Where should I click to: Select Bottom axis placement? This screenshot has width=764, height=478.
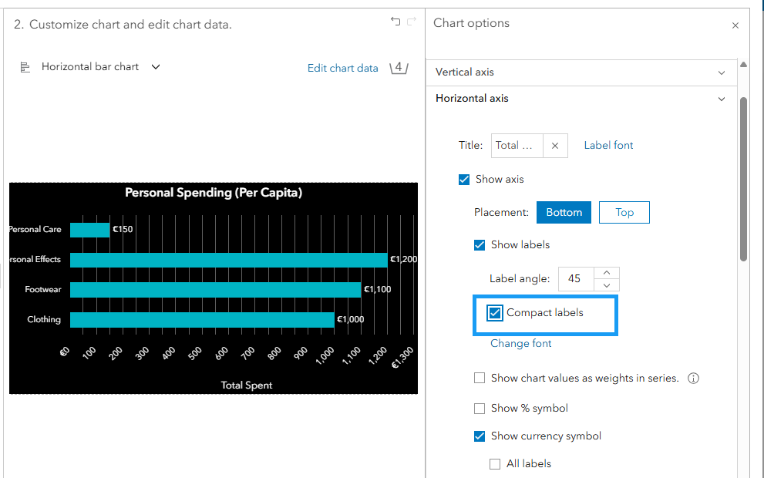pyautogui.click(x=564, y=212)
